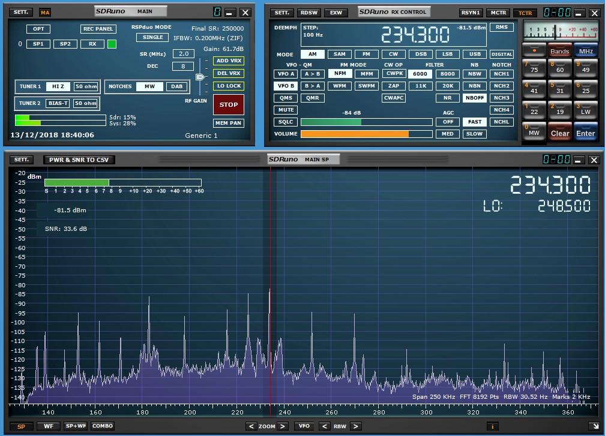Click the S-meter gauge in RX Control

[560, 31]
